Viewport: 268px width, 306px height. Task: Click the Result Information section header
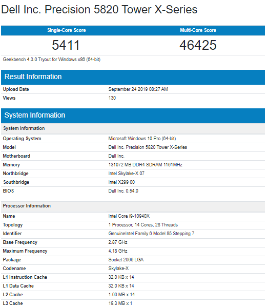133,77
